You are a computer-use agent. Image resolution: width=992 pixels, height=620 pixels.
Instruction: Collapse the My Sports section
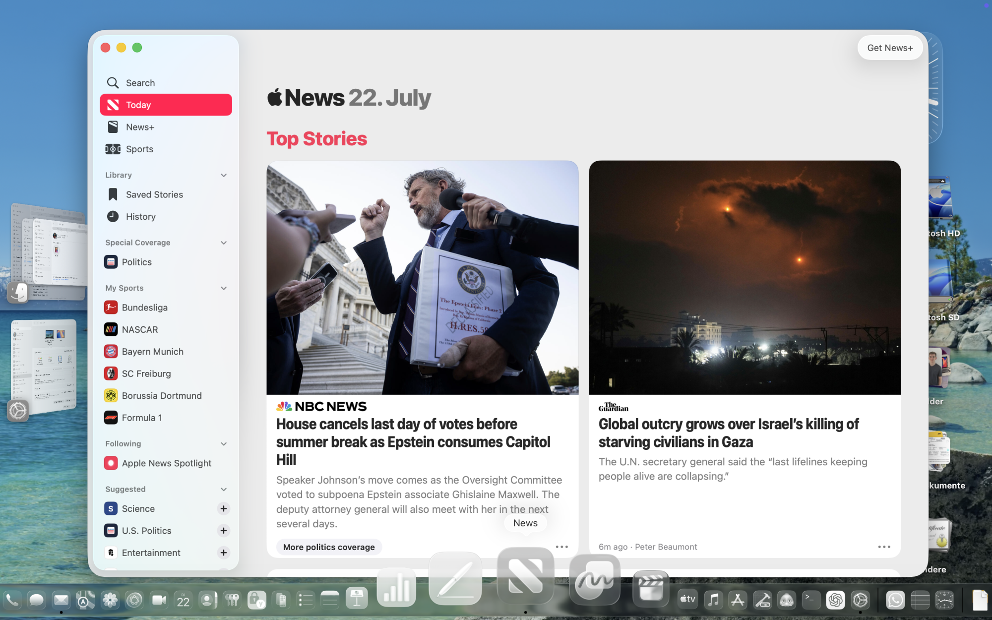[x=224, y=288]
